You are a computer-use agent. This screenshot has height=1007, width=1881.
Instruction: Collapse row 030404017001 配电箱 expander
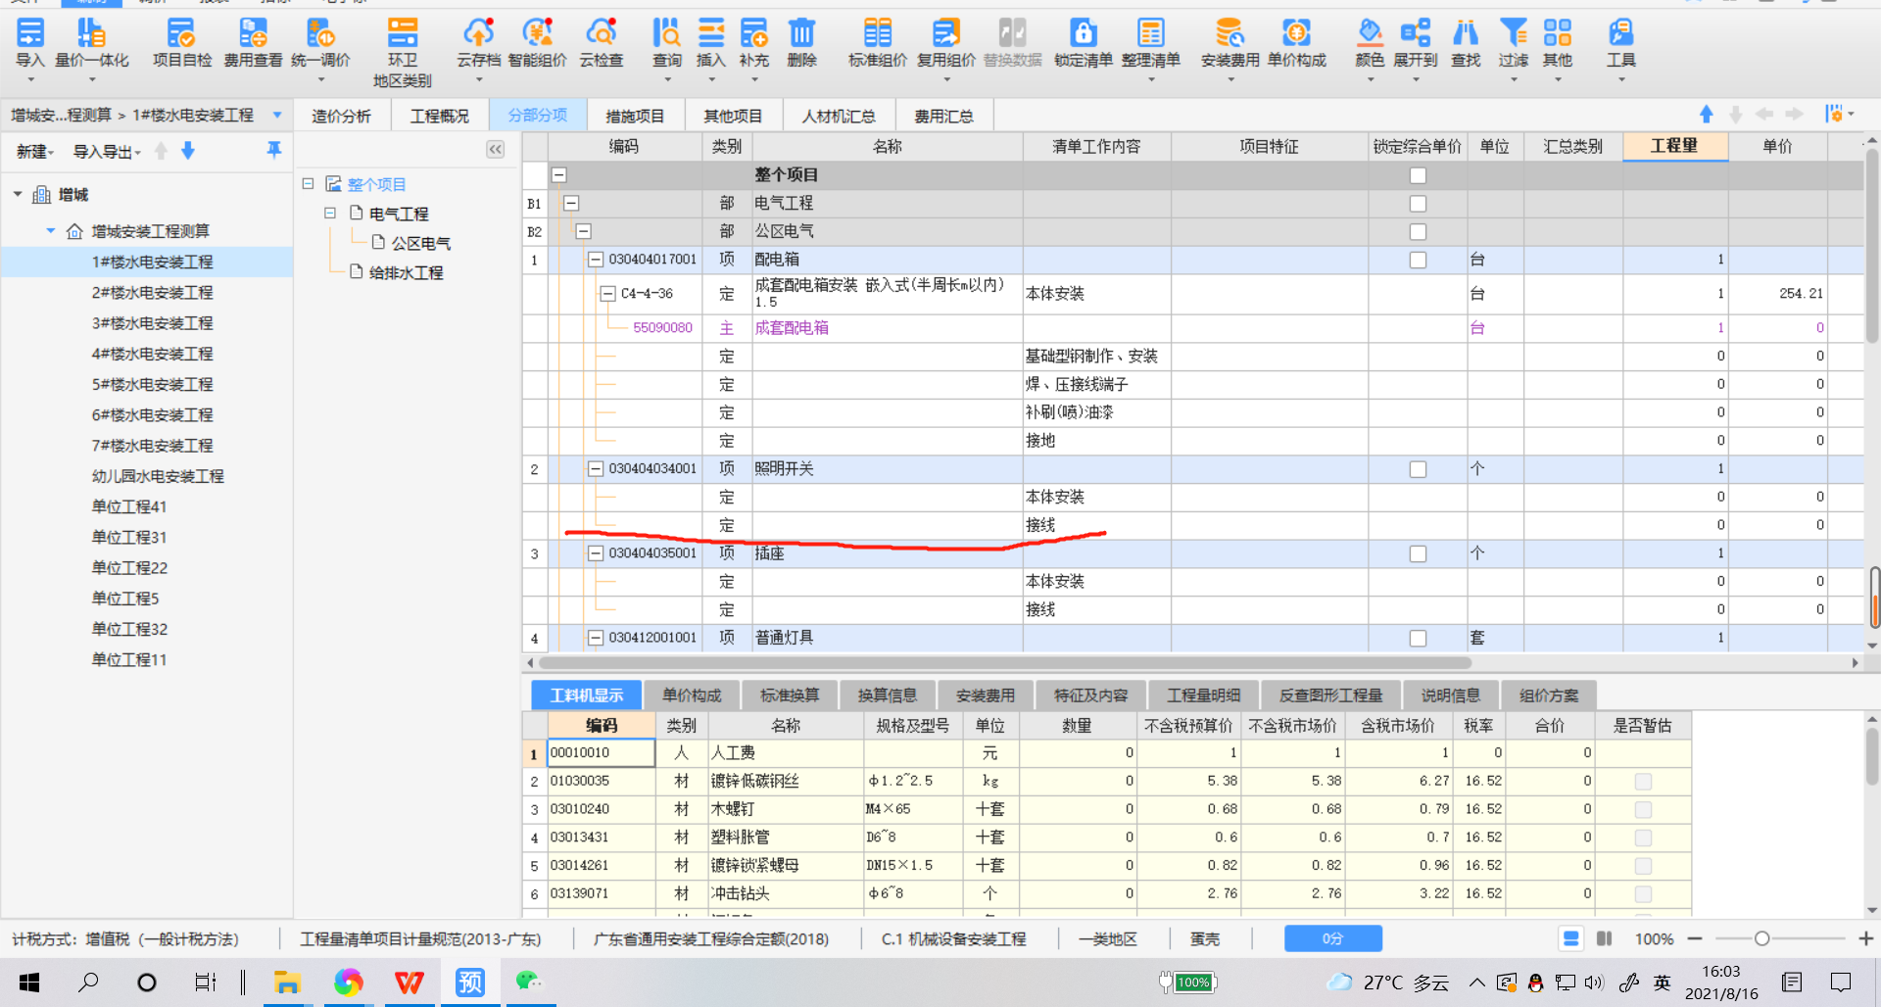(595, 260)
